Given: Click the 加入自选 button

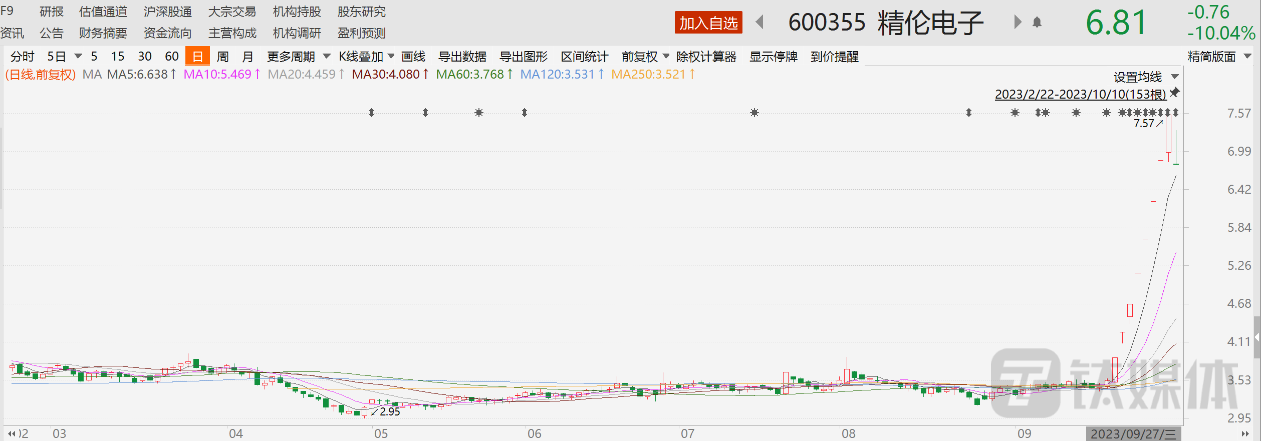Looking at the screenshot, I should coord(708,23).
